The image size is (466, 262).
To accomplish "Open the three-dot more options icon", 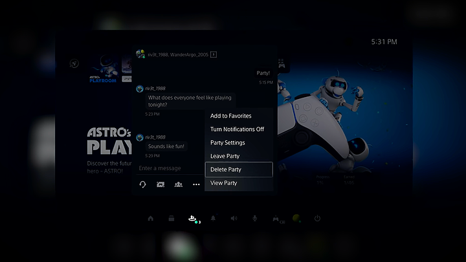I will 196,184.
